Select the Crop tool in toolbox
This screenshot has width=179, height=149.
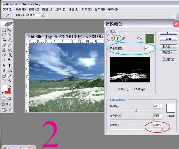pos(4,40)
